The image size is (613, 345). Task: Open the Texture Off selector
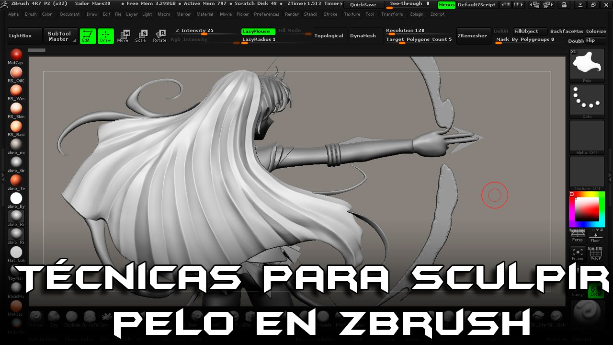click(587, 173)
